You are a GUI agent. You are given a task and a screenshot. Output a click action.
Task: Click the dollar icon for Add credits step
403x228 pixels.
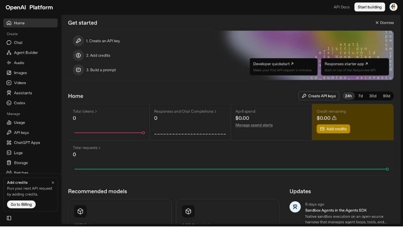tap(78, 55)
